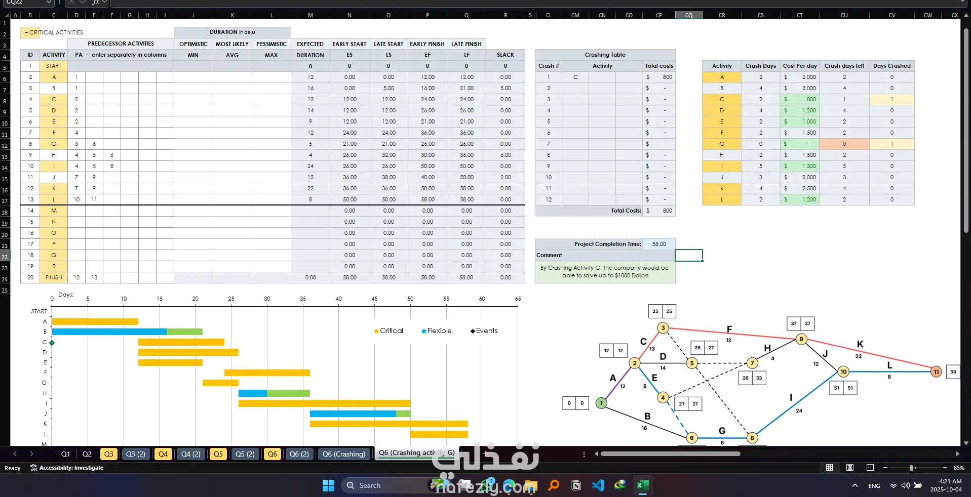Screen dimensions: 971x497
Task: Go to next sheet tab arrow
Action: 31,454
